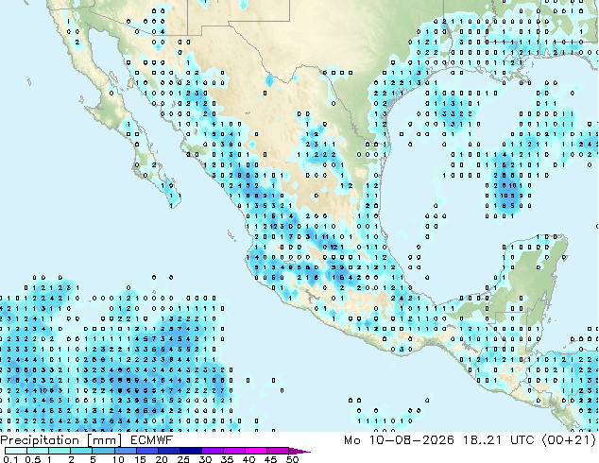The width and height of the screenshot is (599, 463).
Task: Click the '10' legend scale value
Action: (x=118, y=459)
